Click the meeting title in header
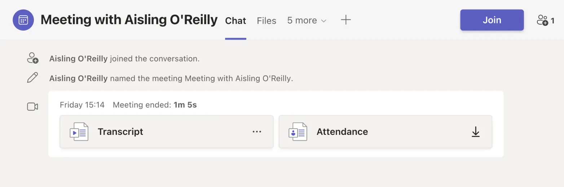 coord(129,20)
